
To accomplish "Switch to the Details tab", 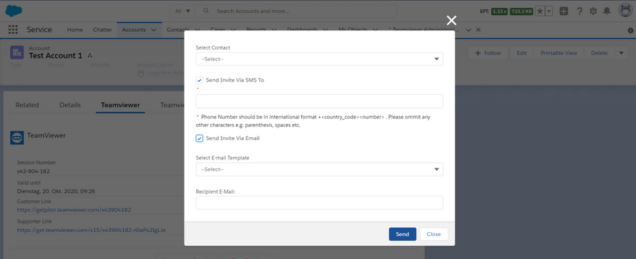I will [x=70, y=105].
